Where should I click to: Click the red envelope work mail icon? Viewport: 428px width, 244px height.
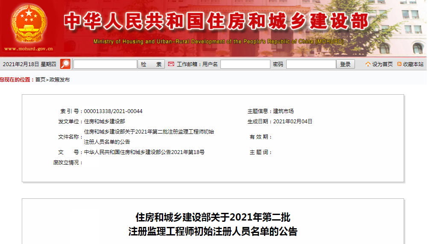[x=171, y=64]
